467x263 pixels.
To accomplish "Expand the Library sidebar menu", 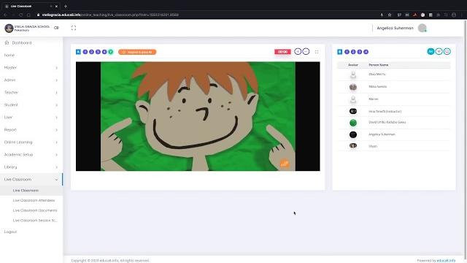I will click(x=31, y=167).
